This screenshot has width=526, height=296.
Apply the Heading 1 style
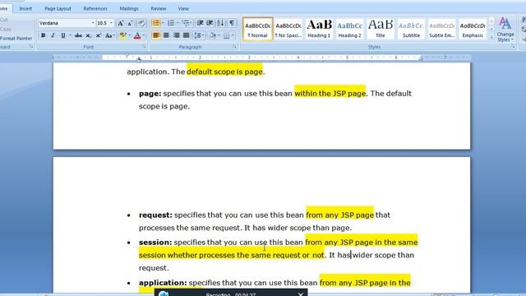319,30
